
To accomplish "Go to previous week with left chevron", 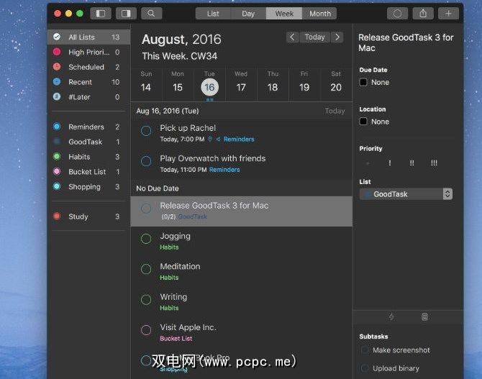I will (292, 37).
